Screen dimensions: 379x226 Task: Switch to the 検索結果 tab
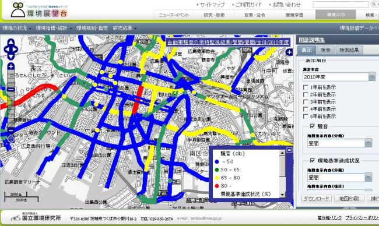click(x=349, y=50)
